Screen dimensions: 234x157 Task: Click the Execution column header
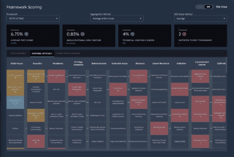tap(37, 63)
